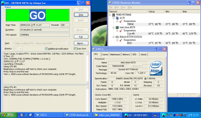The image size is (201, 118).
Task: Click the Windows Start button
Action: [9, 115]
